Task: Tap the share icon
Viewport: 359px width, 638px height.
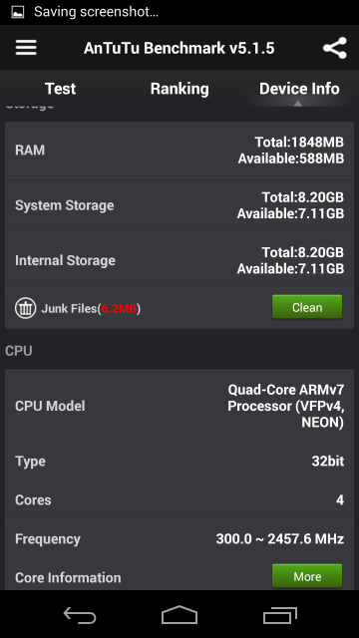Action: pos(335,48)
